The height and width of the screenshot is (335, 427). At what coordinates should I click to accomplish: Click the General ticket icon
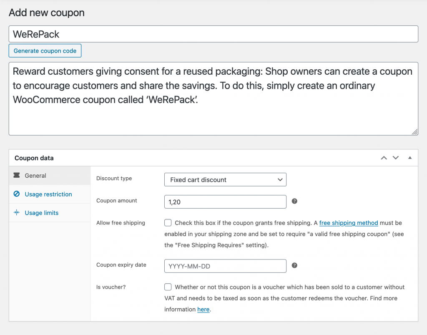[17, 175]
